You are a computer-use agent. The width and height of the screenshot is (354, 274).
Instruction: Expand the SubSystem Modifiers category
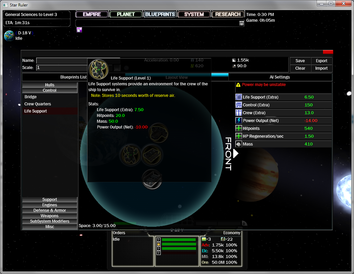(50, 221)
